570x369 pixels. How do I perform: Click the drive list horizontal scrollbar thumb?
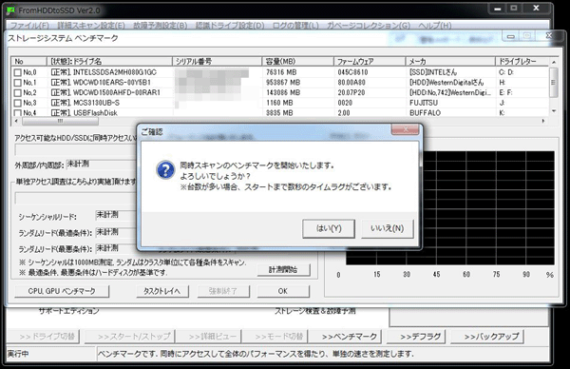tap(60, 121)
